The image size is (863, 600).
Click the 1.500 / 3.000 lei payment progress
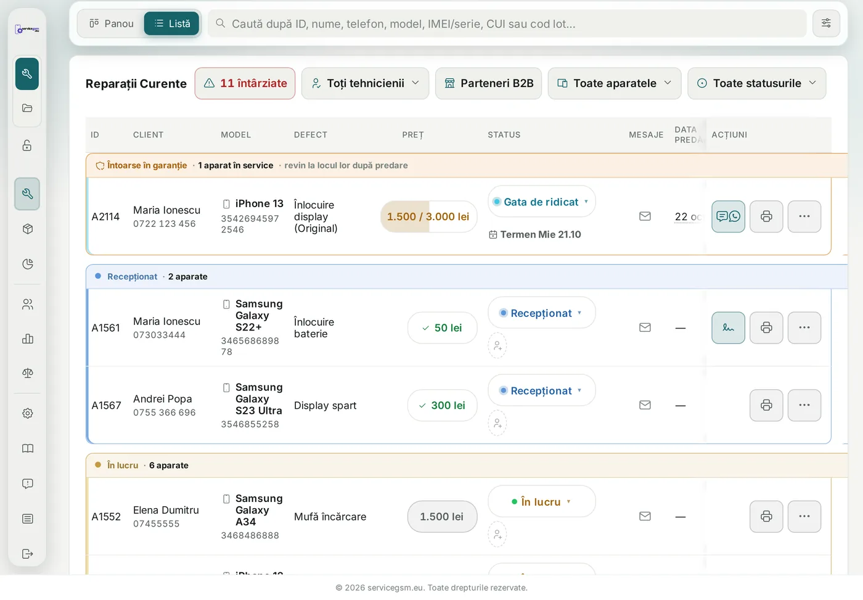tap(428, 216)
